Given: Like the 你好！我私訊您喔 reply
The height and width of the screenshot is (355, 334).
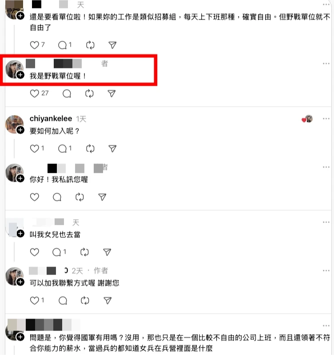Looking at the screenshot, I should (x=34, y=197).
